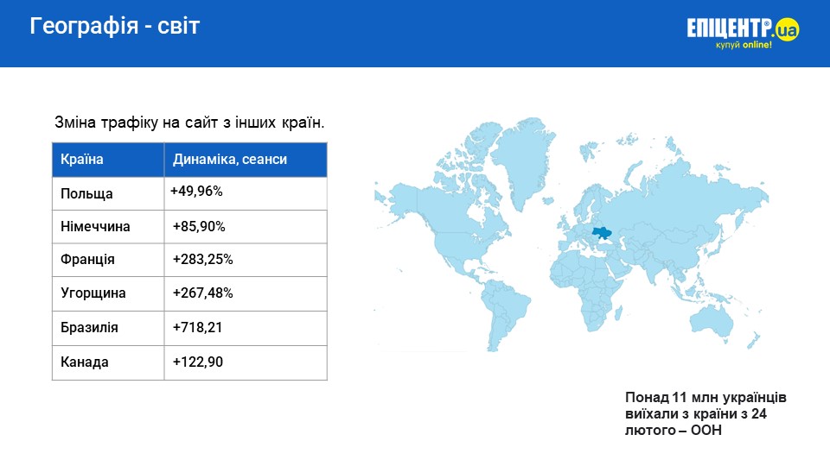The image size is (830, 466).
Task: Click the "Франція" row label
Action: tap(87, 260)
